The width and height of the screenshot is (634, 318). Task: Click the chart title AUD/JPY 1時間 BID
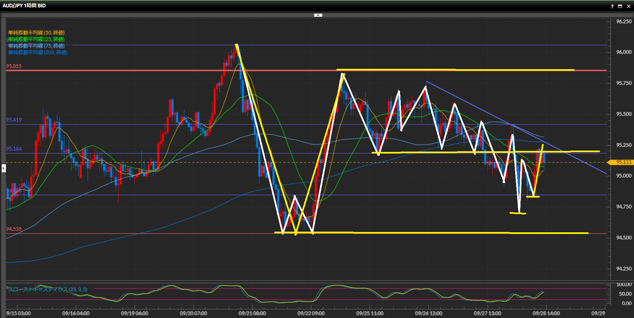point(24,6)
